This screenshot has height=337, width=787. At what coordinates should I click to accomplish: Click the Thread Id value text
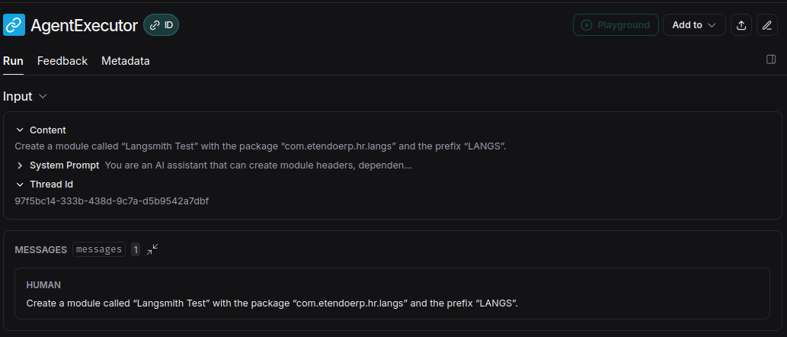point(112,201)
